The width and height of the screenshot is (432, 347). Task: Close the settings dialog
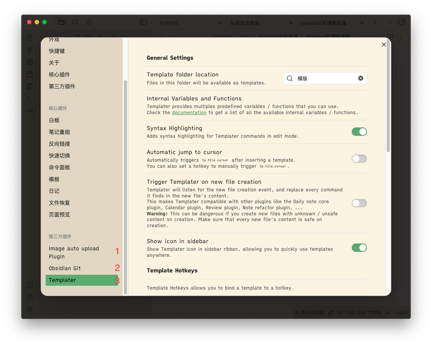384,45
